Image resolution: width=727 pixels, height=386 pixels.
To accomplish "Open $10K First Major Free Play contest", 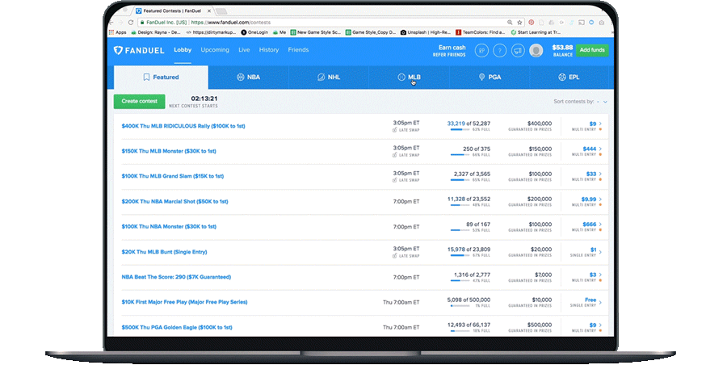I will point(184,302).
